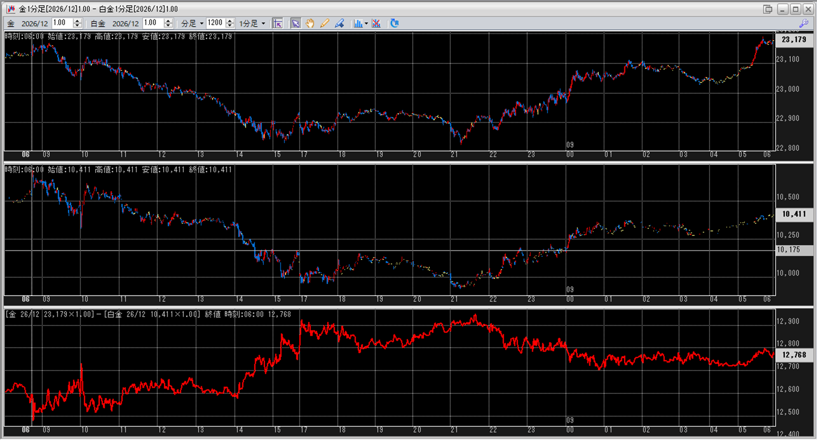Image resolution: width=817 pixels, height=440 pixels.
Task: Open the 分足 chart type dropdown
Action: click(192, 23)
